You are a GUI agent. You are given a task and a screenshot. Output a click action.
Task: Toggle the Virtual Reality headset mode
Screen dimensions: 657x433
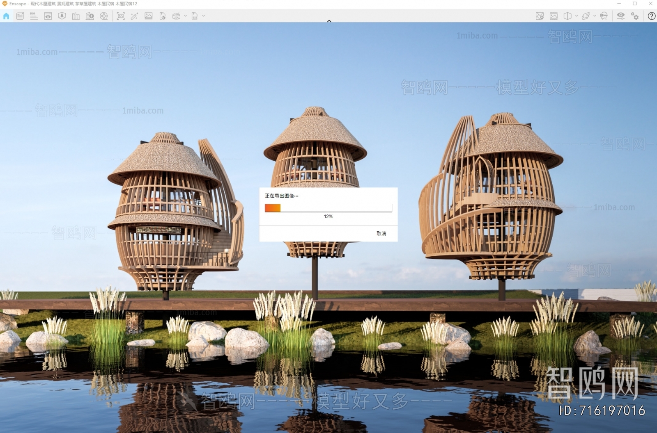coord(604,16)
